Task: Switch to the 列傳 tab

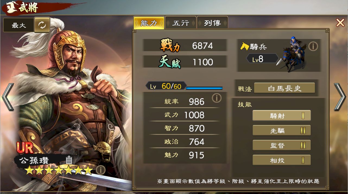Action: pyautogui.click(x=213, y=23)
